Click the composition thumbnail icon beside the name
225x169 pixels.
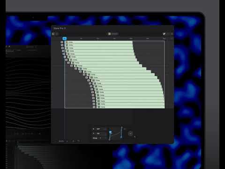[x=110, y=34]
